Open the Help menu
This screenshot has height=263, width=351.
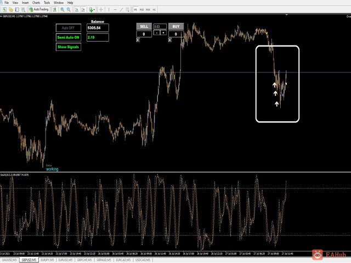pyautogui.click(x=70, y=3)
